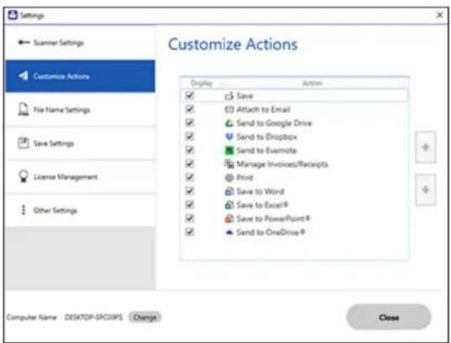Uncheck the Save to PowerPoint checkbox

tap(190, 218)
